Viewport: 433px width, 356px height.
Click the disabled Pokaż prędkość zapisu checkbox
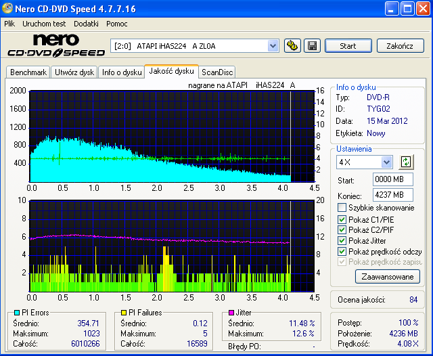342,261
